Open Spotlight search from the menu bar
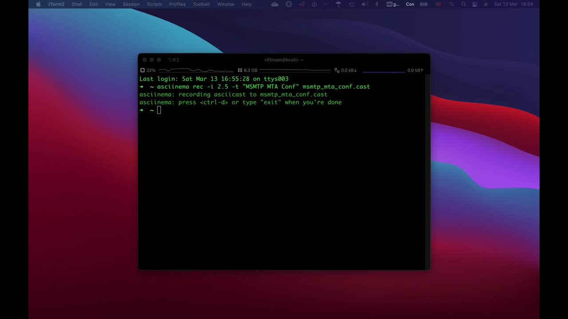Screen dimensions: 568x319 point(464,4)
